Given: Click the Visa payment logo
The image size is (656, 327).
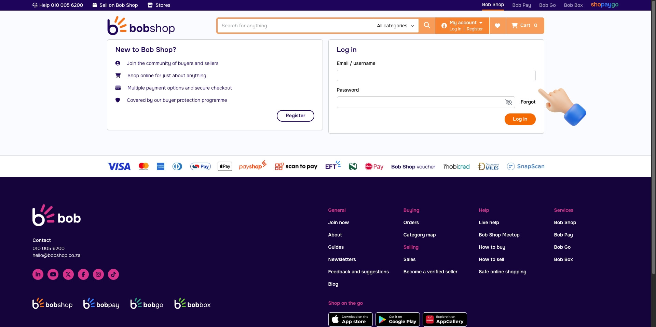Looking at the screenshot, I should 119,166.
